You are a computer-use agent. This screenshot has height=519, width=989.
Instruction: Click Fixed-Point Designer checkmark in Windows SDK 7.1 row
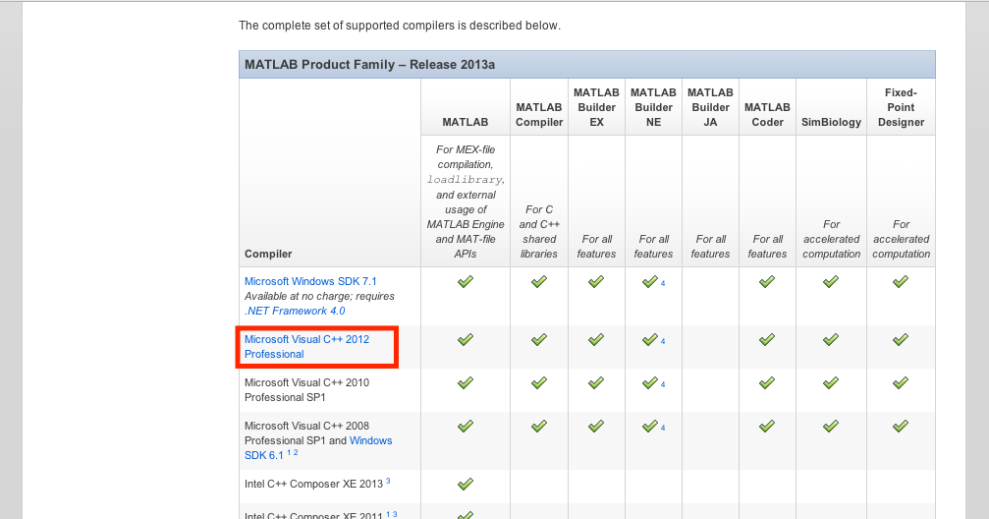(x=901, y=281)
